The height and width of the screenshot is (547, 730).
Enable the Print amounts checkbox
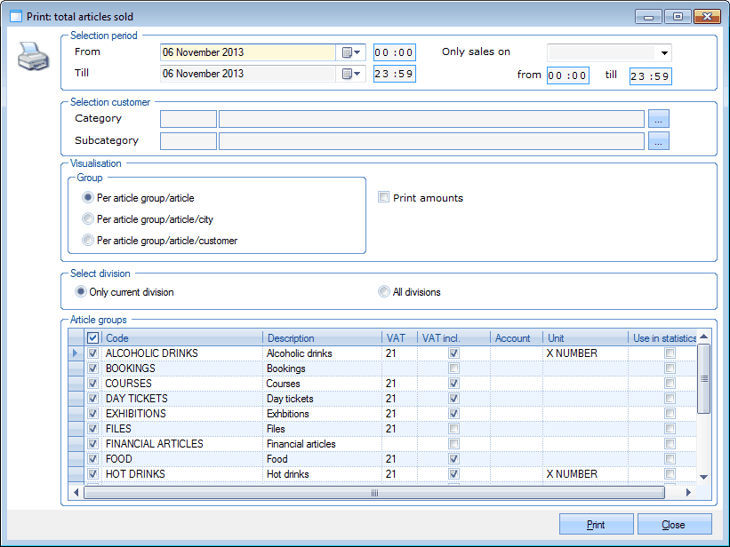(x=384, y=198)
